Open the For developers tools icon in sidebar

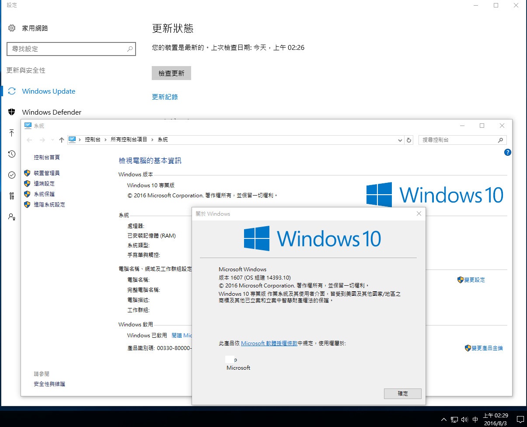pos(12,196)
